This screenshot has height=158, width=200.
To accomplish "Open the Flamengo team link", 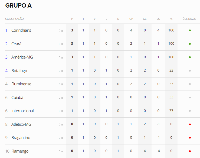I will 20,151.
